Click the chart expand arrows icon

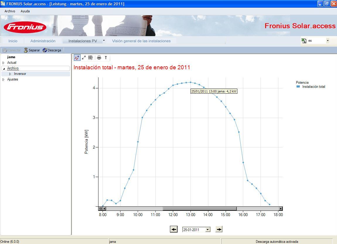[x=84, y=58]
